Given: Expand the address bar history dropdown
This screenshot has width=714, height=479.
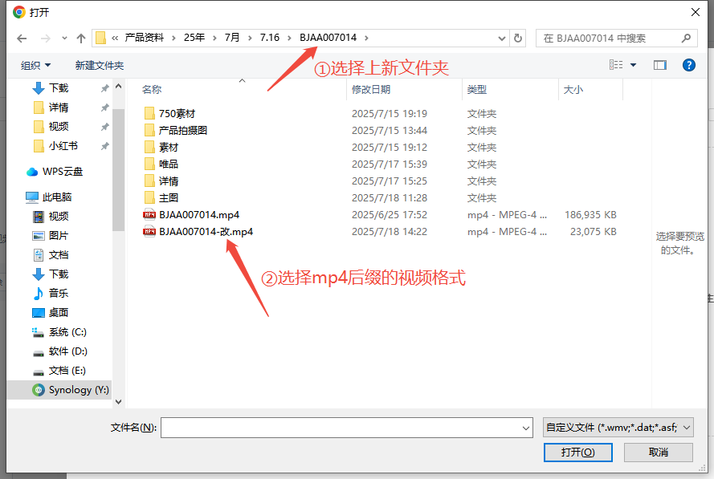Looking at the screenshot, I should (502, 38).
